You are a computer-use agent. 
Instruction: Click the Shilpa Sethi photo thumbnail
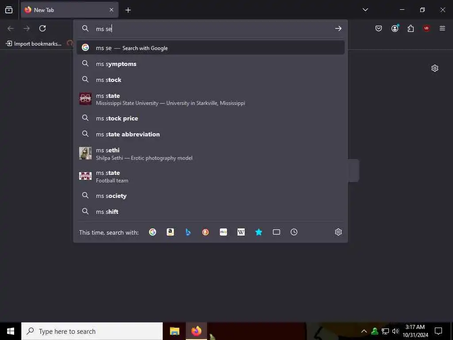tap(85, 153)
